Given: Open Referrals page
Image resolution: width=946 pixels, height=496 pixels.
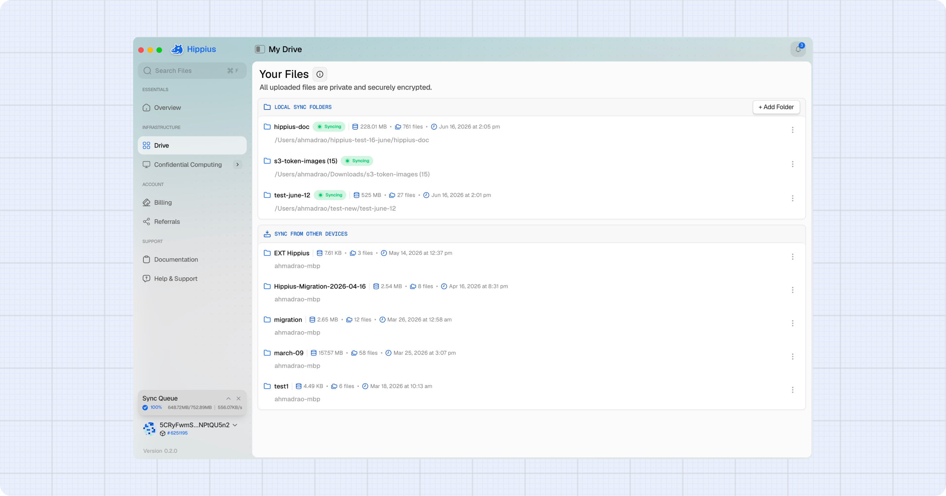Looking at the screenshot, I should click(x=192, y=221).
